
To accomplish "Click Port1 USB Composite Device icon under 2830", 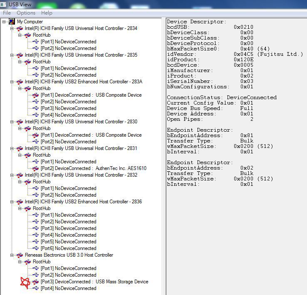I will 35,135.
